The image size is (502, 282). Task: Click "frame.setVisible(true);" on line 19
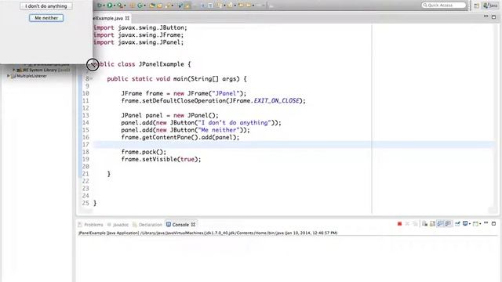pyautogui.click(x=161, y=159)
